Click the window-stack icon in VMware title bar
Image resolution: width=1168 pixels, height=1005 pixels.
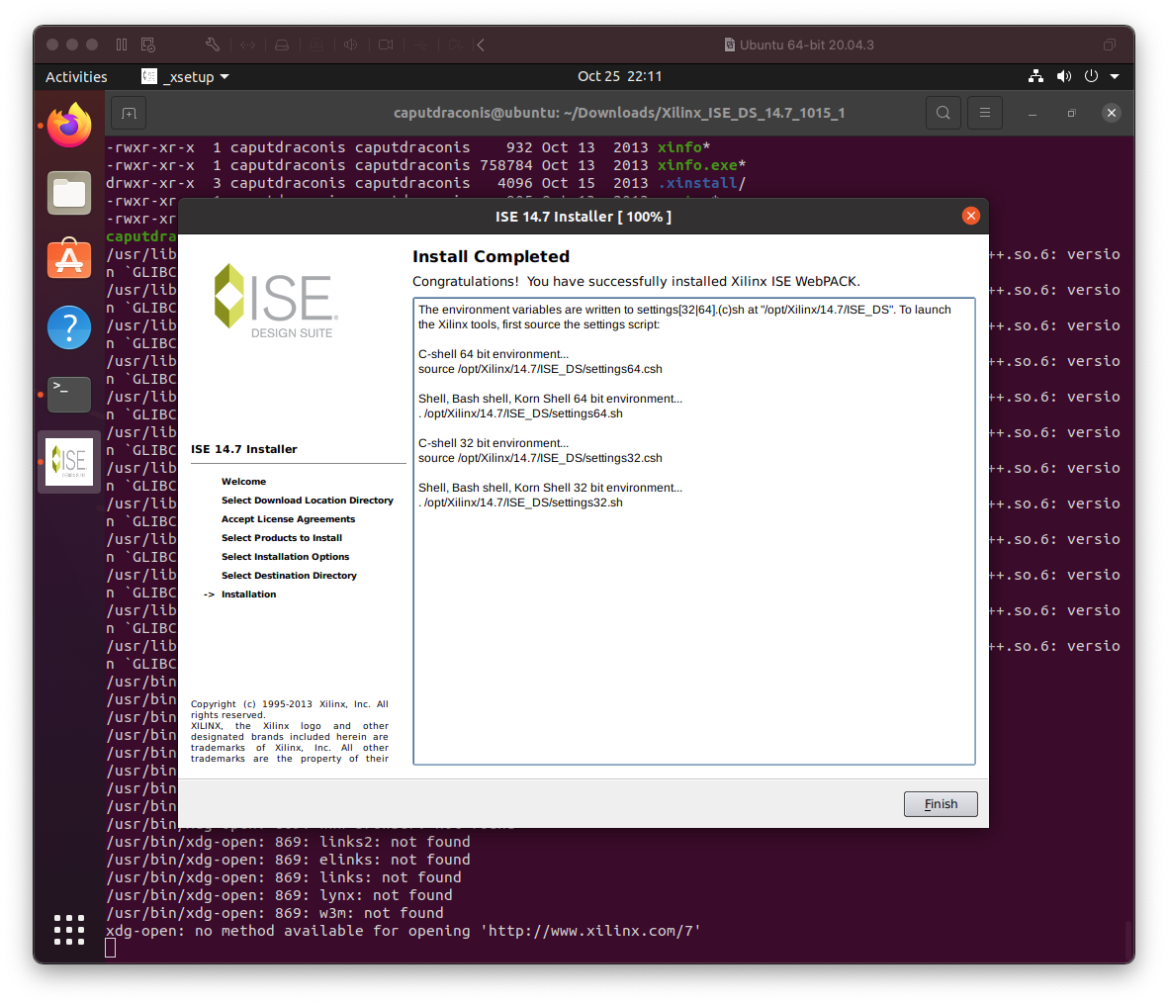(x=1109, y=45)
